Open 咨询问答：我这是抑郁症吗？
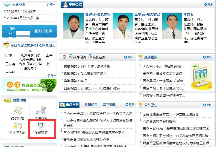Screen dimensions: 217x147 point(85,74)
